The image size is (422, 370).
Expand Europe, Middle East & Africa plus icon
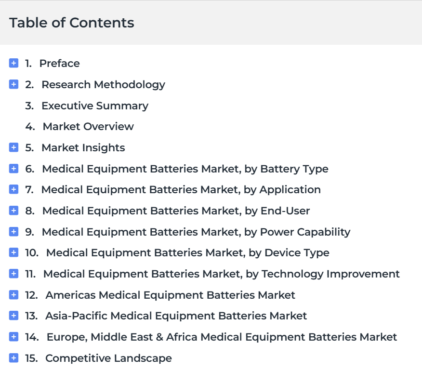point(13,337)
